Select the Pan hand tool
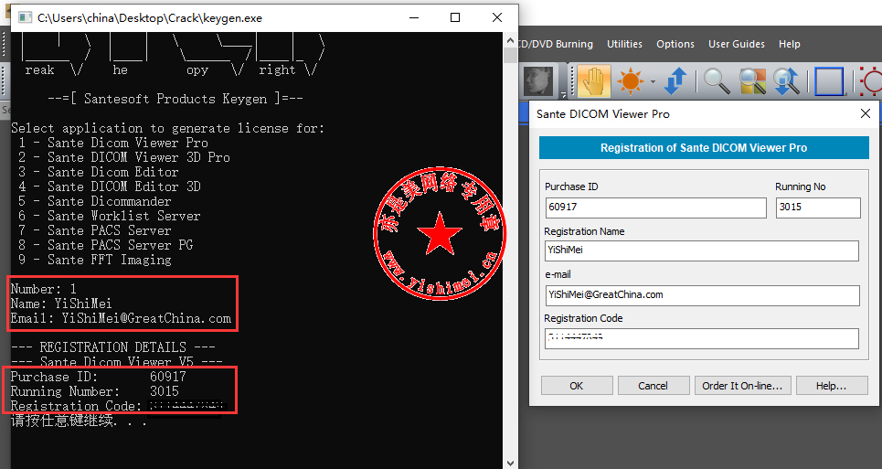This screenshot has width=882, height=469. pos(593,81)
